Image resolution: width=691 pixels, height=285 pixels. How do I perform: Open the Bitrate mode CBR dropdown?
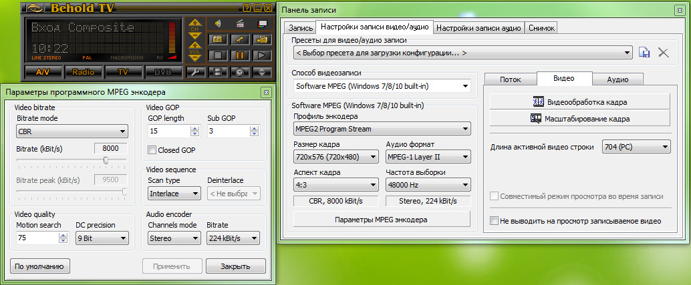(x=72, y=131)
